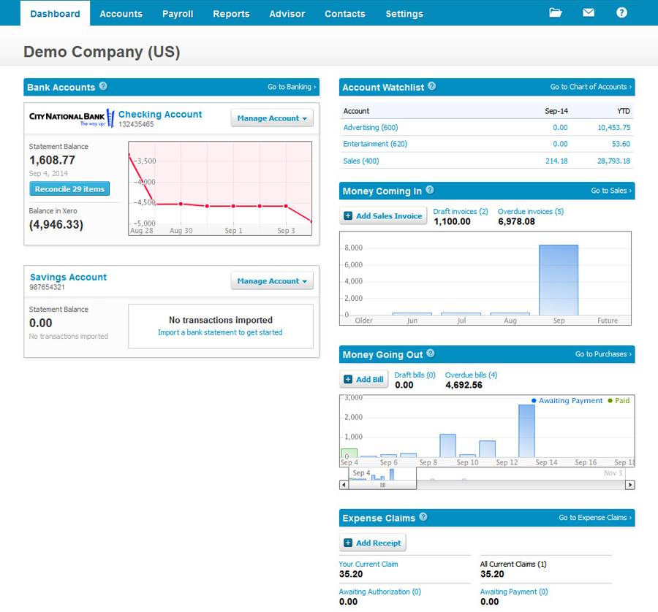Show help for Money Coming In

click(430, 190)
